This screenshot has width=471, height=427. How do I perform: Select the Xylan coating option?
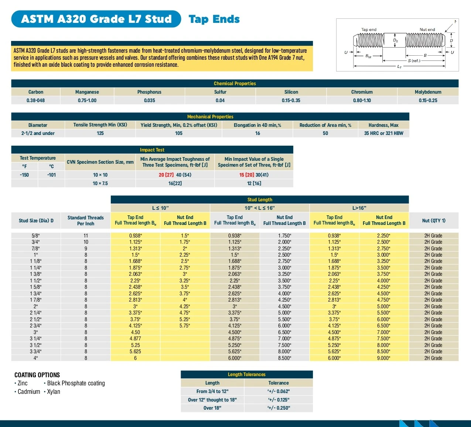point(53,392)
